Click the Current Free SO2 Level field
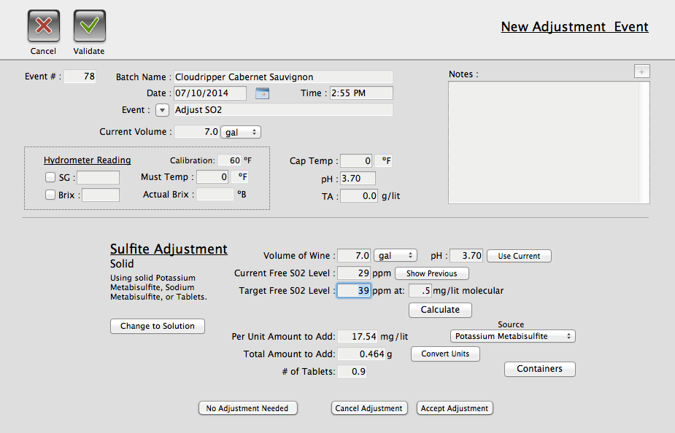This screenshot has height=433, width=675. pos(354,273)
